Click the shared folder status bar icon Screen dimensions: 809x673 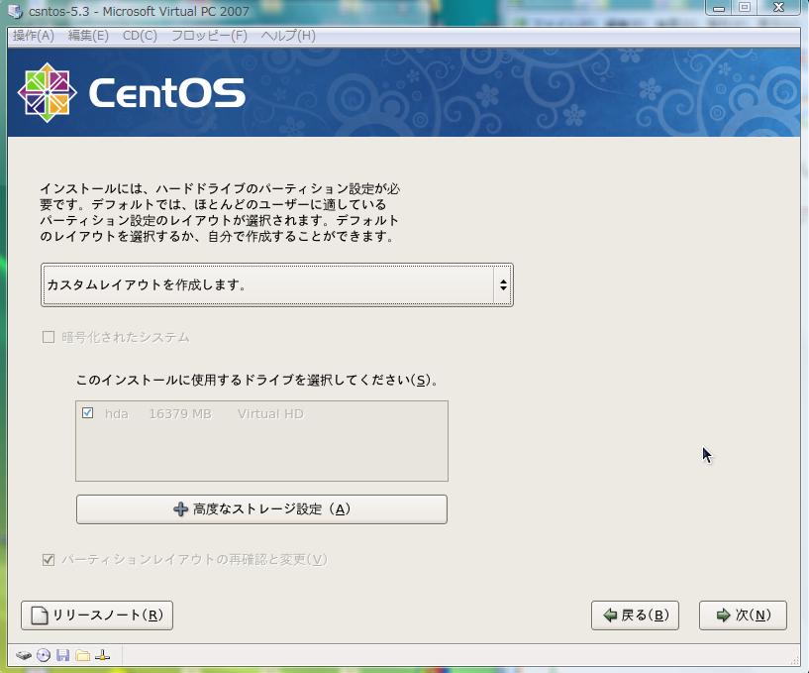[x=83, y=655]
